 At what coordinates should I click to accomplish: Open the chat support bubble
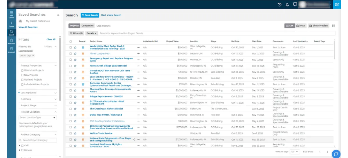click(336, 153)
